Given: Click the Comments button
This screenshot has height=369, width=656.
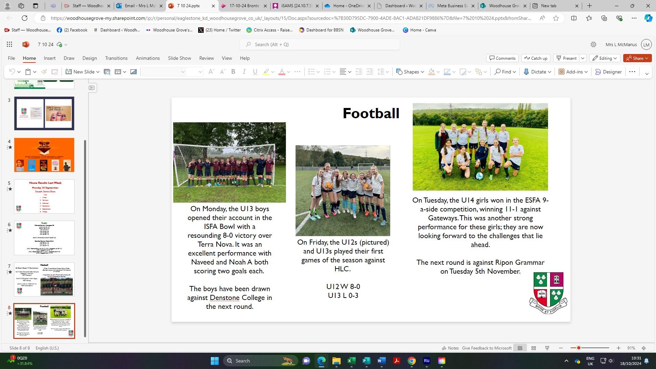Looking at the screenshot, I should pyautogui.click(x=502, y=58).
